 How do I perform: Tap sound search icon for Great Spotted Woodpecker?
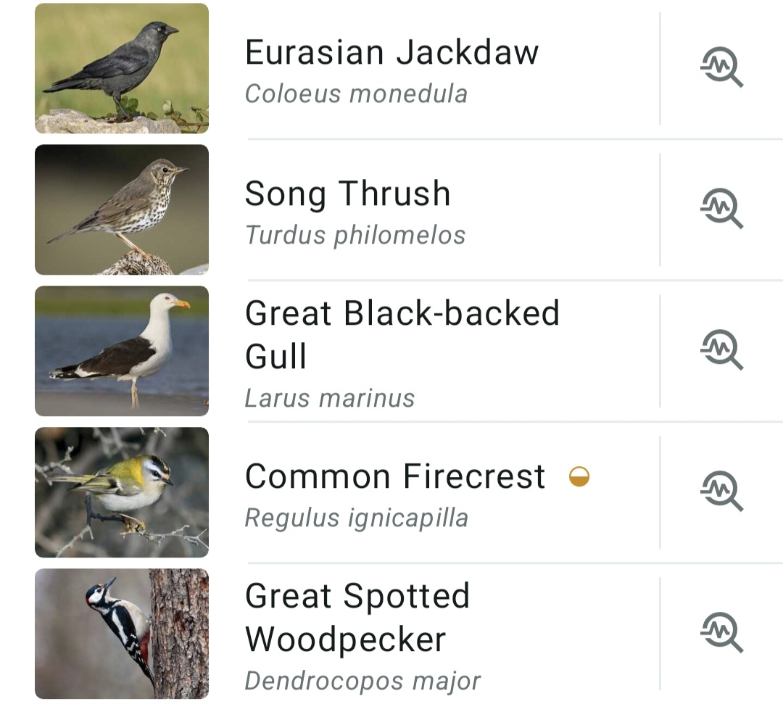click(721, 634)
